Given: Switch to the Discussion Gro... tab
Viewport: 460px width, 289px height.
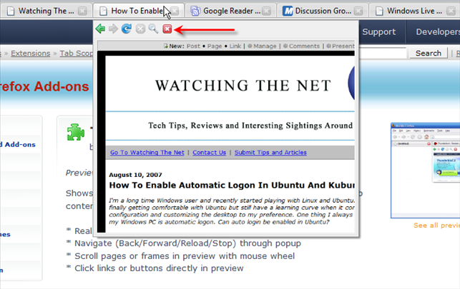Looking at the screenshot, I should coord(323,11).
